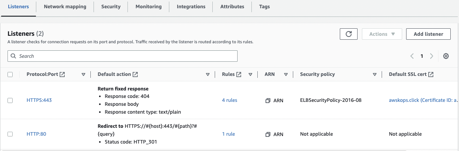The width and height of the screenshot is (459, 151).
Task: Open the external link icon beside Default SSL cert
Action: [x=431, y=74]
